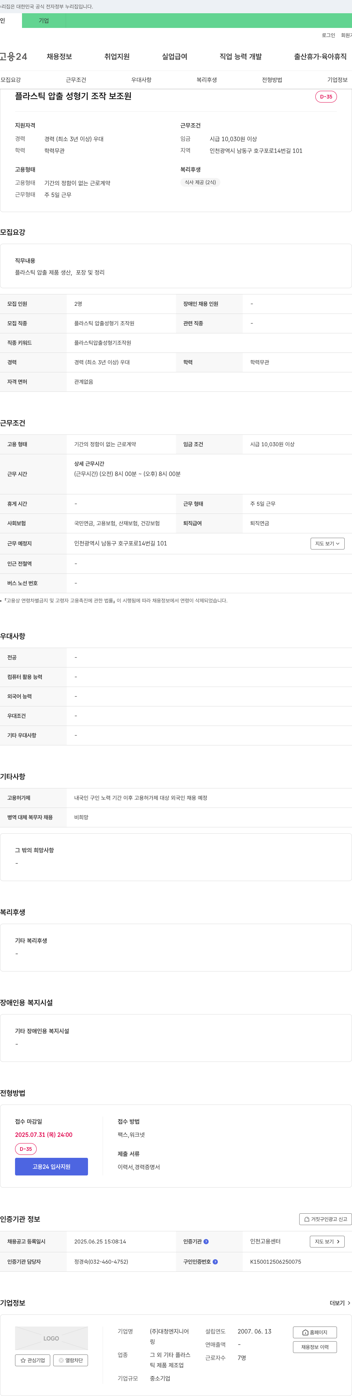Click the help icon next to 구인인증번호

[x=215, y=1261]
